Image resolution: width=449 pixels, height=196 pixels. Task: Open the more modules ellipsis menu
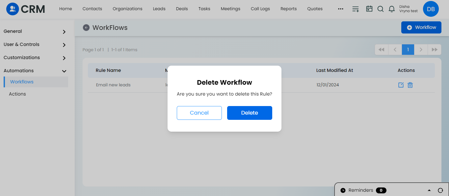[341, 9]
